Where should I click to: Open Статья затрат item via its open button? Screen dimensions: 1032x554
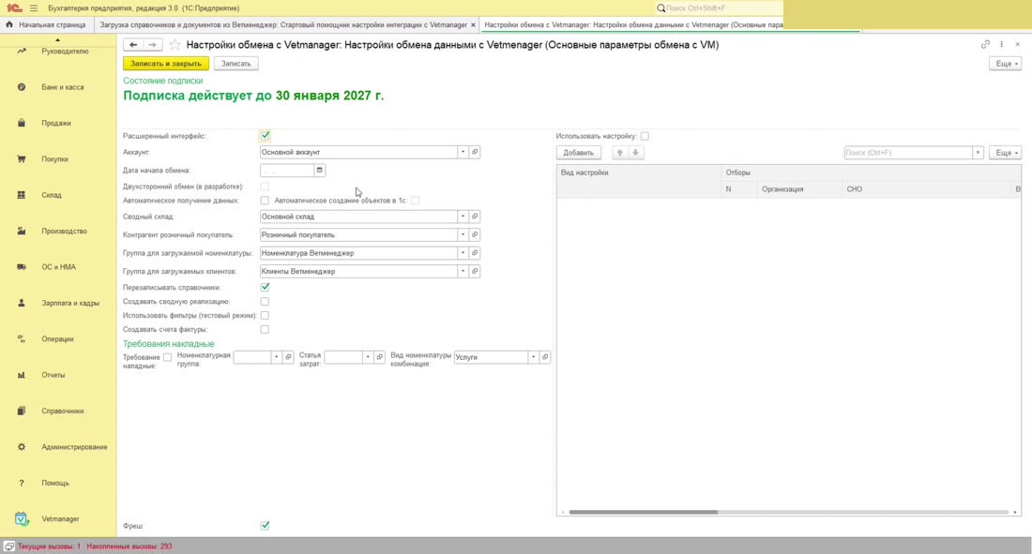tap(379, 357)
